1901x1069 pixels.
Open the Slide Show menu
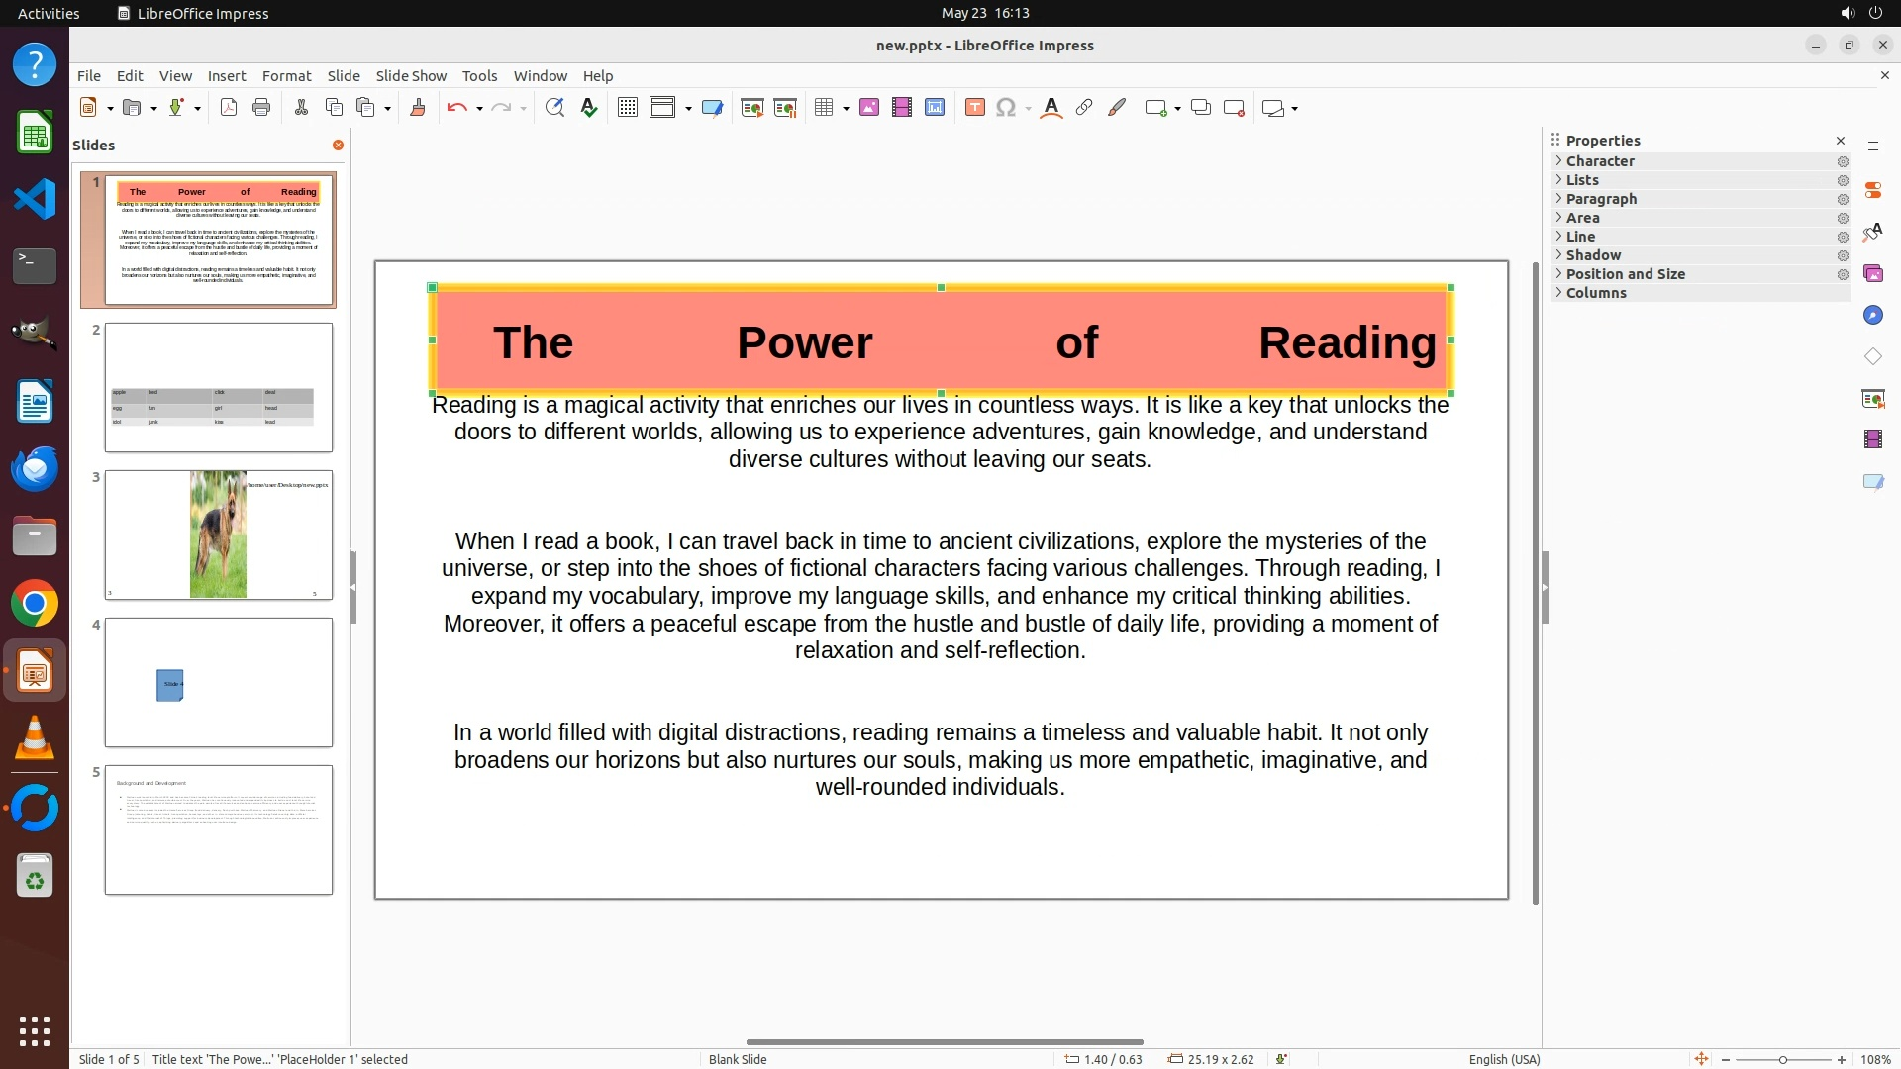tap(411, 76)
